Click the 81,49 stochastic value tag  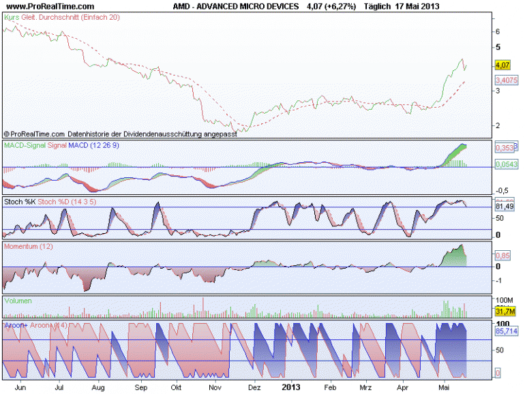(505, 207)
